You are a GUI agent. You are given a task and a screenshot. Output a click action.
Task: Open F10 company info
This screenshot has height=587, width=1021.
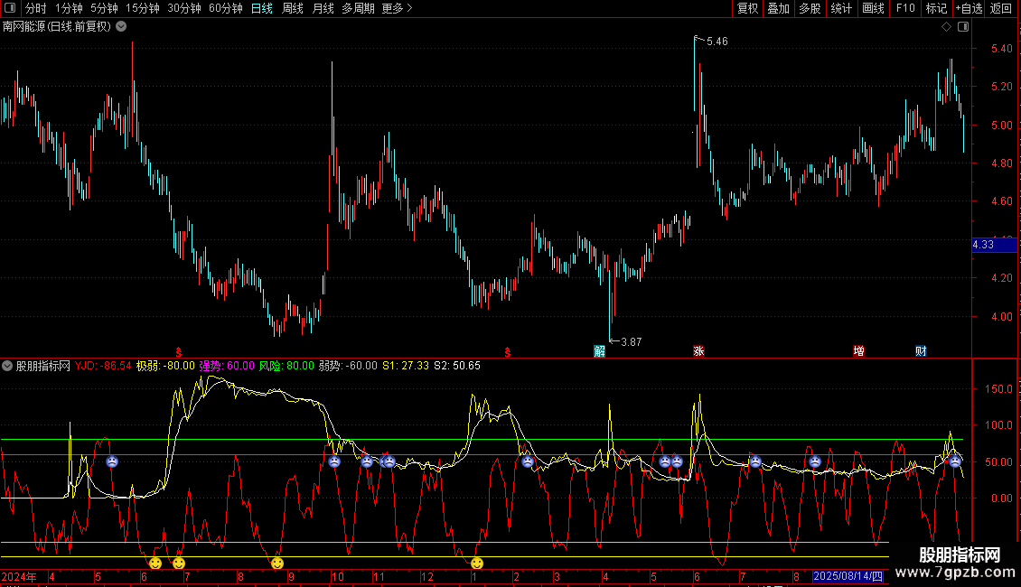[x=905, y=8]
